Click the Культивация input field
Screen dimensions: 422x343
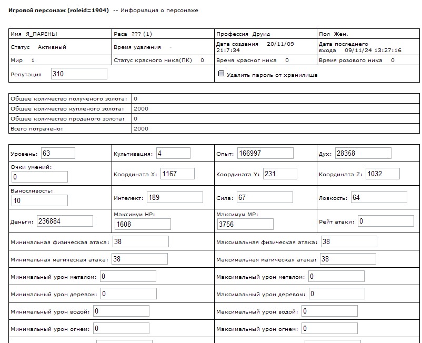[178, 153]
